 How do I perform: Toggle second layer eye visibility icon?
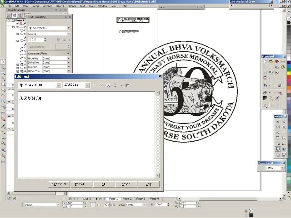pos(17,27)
